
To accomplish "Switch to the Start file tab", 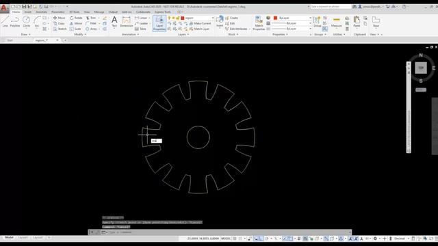I will [10, 40].
